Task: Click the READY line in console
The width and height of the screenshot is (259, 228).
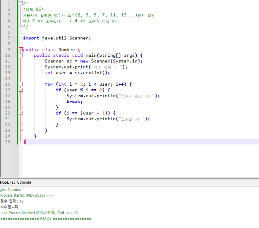Action: click(46, 219)
